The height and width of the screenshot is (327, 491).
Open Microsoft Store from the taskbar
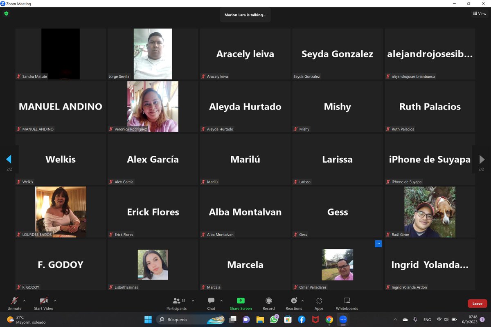(x=288, y=320)
